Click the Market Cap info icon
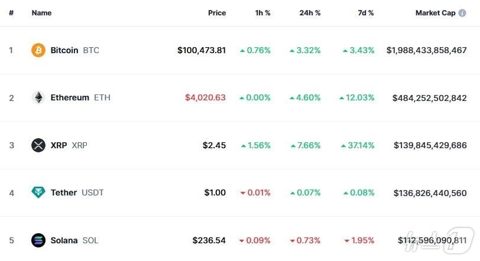This screenshot has width=480, height=261. point(462,12)
